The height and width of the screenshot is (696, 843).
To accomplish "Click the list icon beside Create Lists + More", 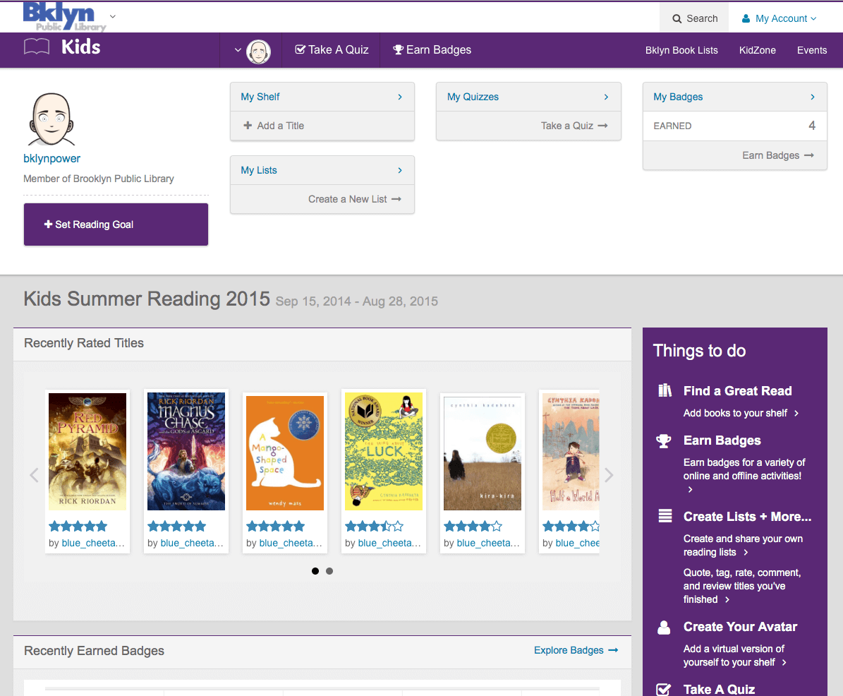I will (664, 516).
